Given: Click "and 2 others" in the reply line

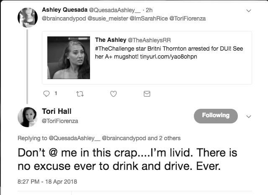Looking at the screenshot, I should (164, 138).
